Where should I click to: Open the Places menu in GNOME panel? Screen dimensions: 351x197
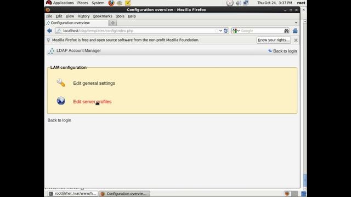click(83, 3)
